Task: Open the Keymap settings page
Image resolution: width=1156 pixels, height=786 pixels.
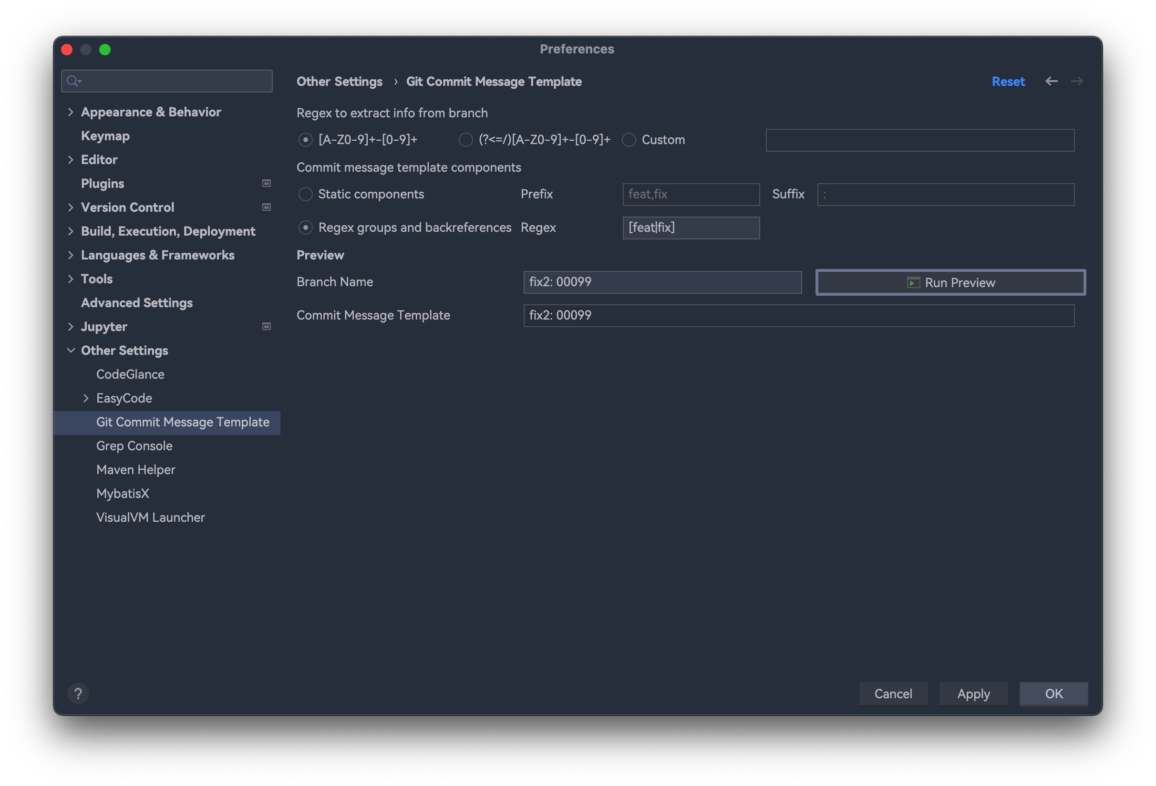Action: pos(105,136)
